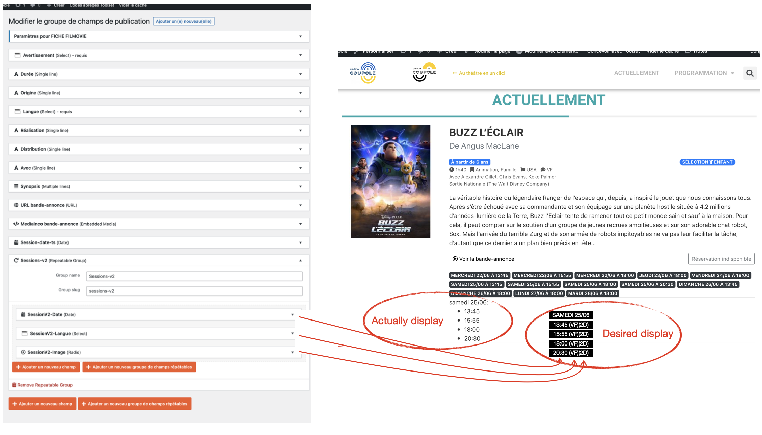This screenshot has height=435, width=762.
Task: Click the URL bande-annonce globe icon
Action: pyautogui.click(x=16, y=205)
